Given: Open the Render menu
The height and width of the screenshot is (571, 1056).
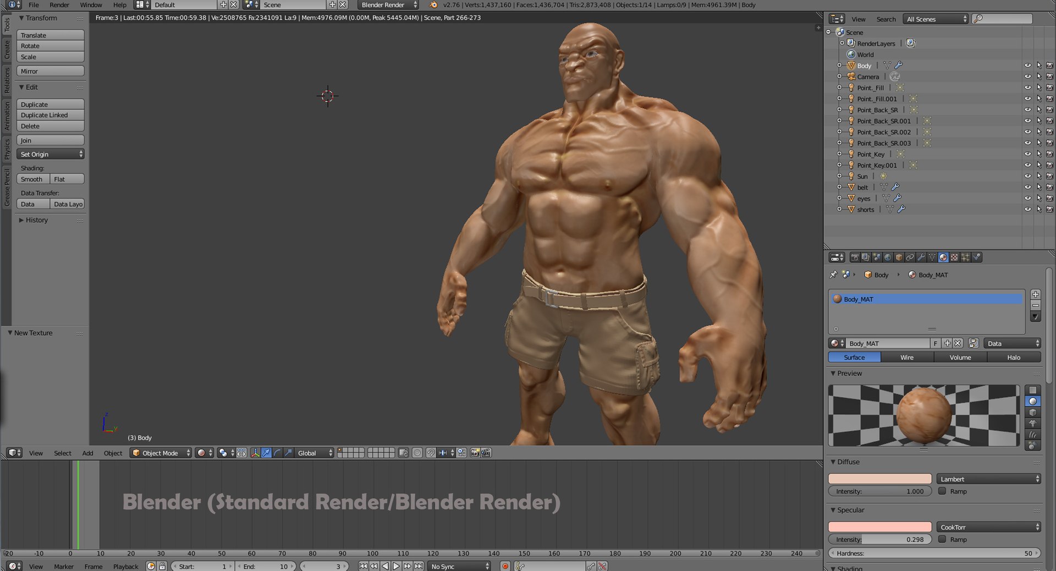Looking at the screenshot, I should (x=59, y=5).
